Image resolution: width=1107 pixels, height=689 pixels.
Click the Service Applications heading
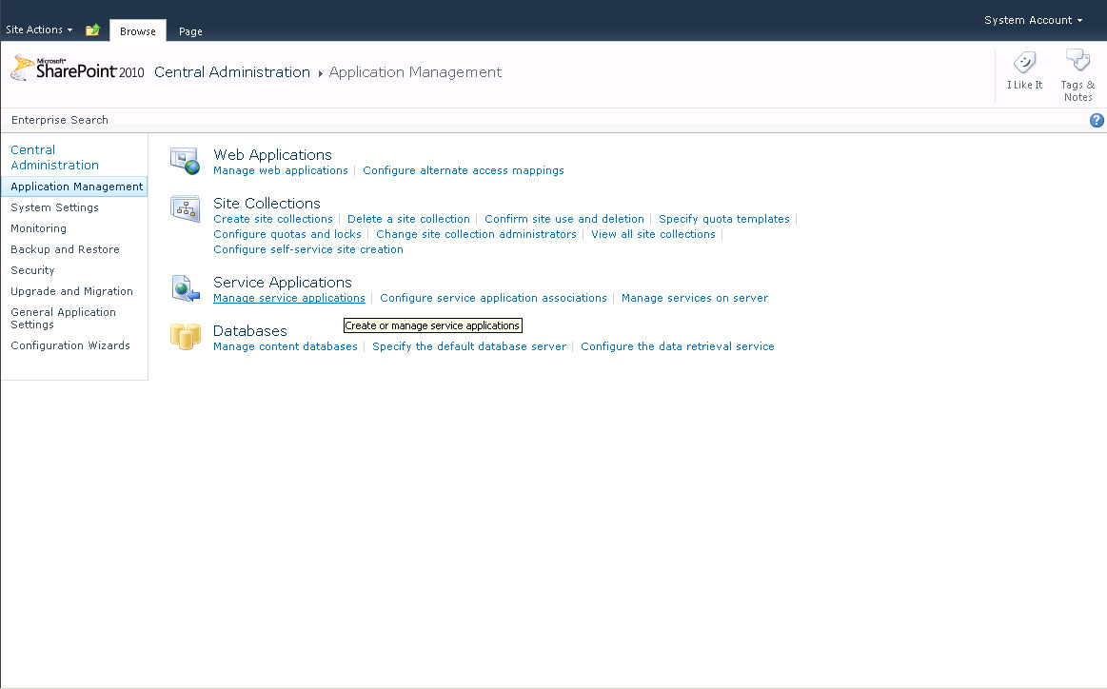[283, 283]
